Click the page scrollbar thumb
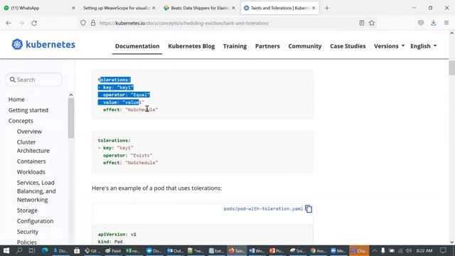The image size is (455, 256). click(452, 68)
